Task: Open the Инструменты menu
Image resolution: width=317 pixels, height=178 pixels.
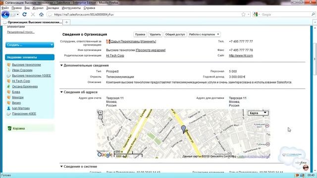Action: (x=71, y=8)
